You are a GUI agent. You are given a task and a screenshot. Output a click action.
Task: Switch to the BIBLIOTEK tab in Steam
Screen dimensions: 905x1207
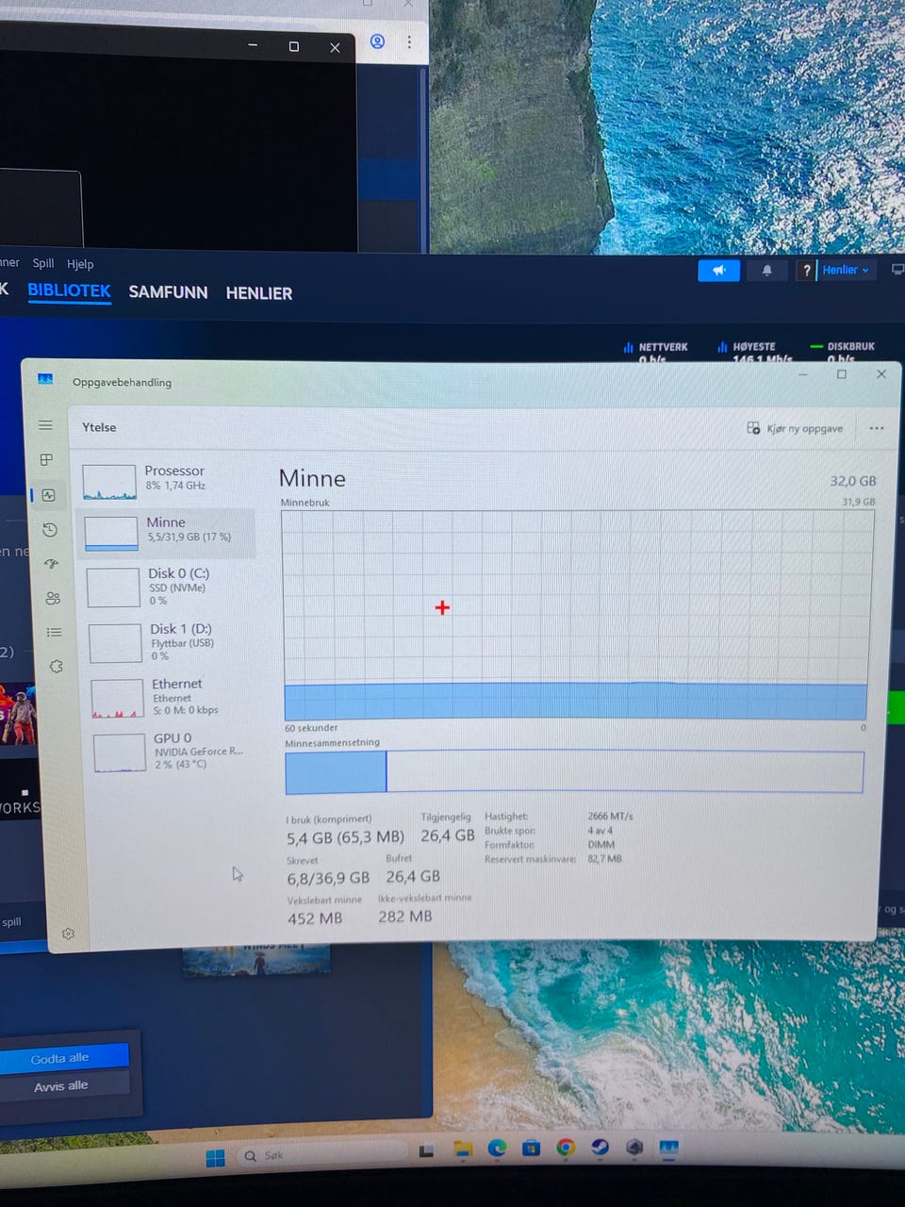click(x=69, y=291)
